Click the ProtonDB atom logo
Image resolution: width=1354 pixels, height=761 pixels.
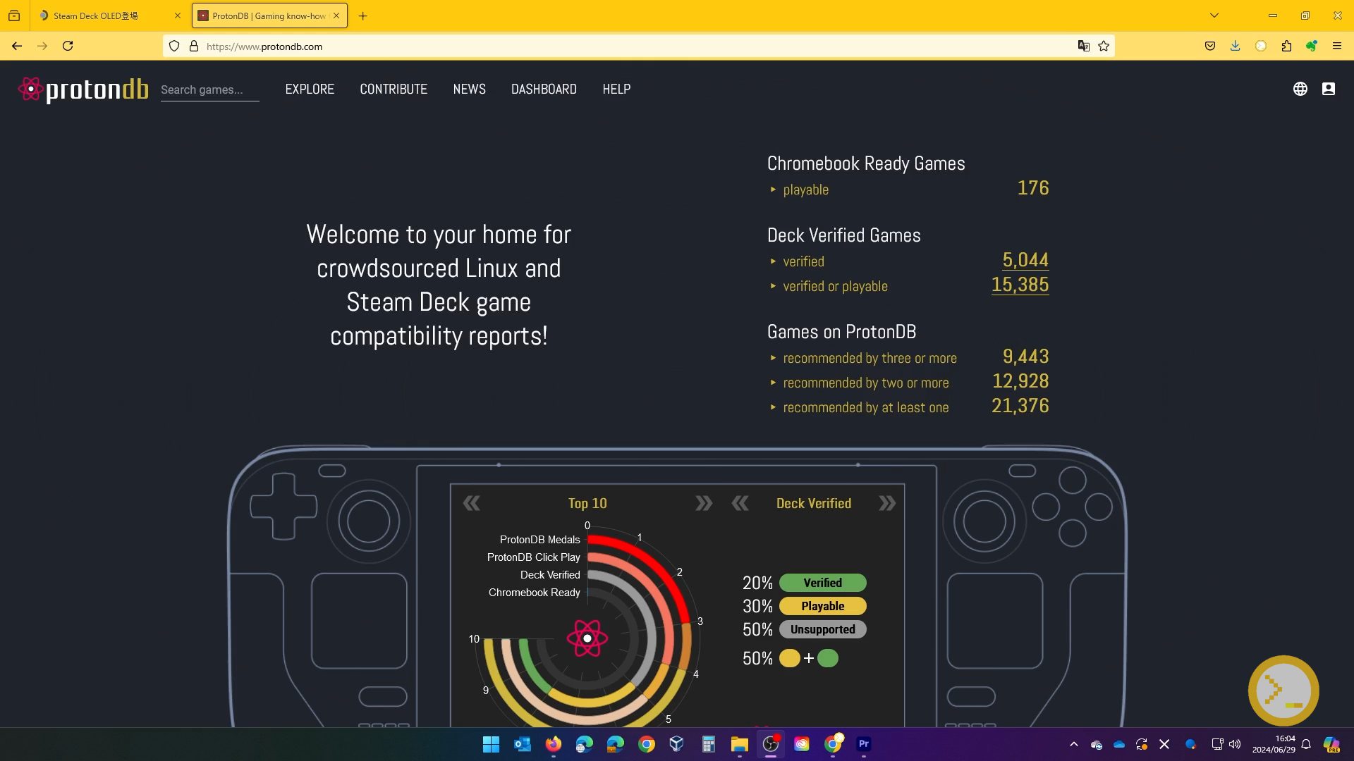[x=30, y=89]
